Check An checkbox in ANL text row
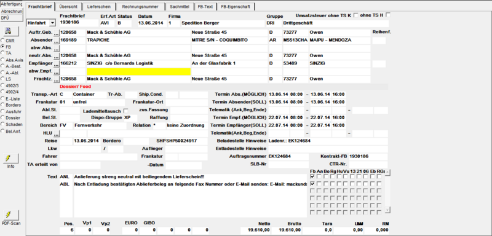 click(319, 177)
